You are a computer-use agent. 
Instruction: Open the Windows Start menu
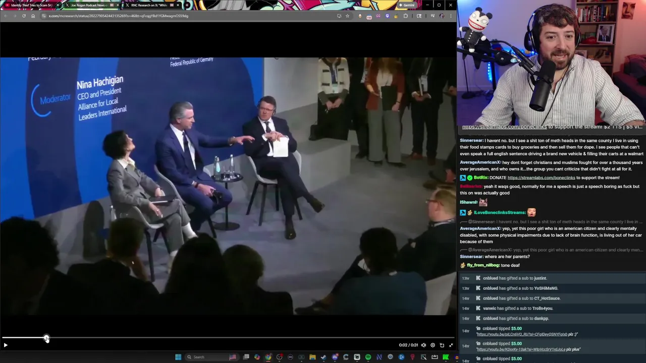point(178,357)
